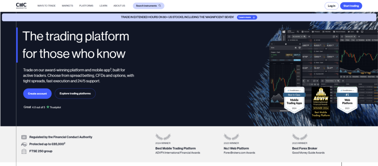
Task: Open the About Us menu
Action: click(x=119, y=6)
